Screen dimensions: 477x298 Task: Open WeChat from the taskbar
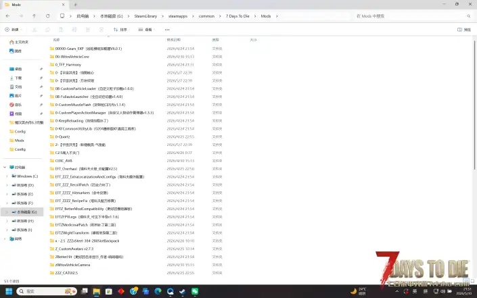click(x=195, y=291)
